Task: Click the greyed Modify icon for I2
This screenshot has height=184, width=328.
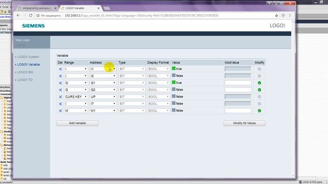Action: [259, 76]
